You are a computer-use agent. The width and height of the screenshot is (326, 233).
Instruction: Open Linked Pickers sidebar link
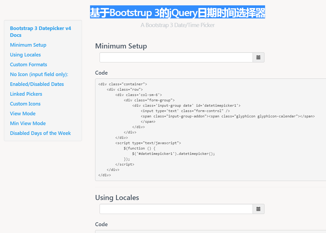pyautogui.click(x=26, y=94)
